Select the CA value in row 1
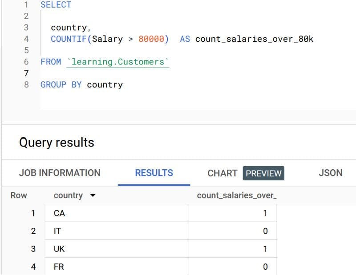Image resolution: width=356 pixels, height=275 pixels. coord(60,213)
